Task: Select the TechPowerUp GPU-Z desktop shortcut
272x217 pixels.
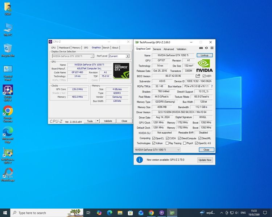Action: [8, 156]
